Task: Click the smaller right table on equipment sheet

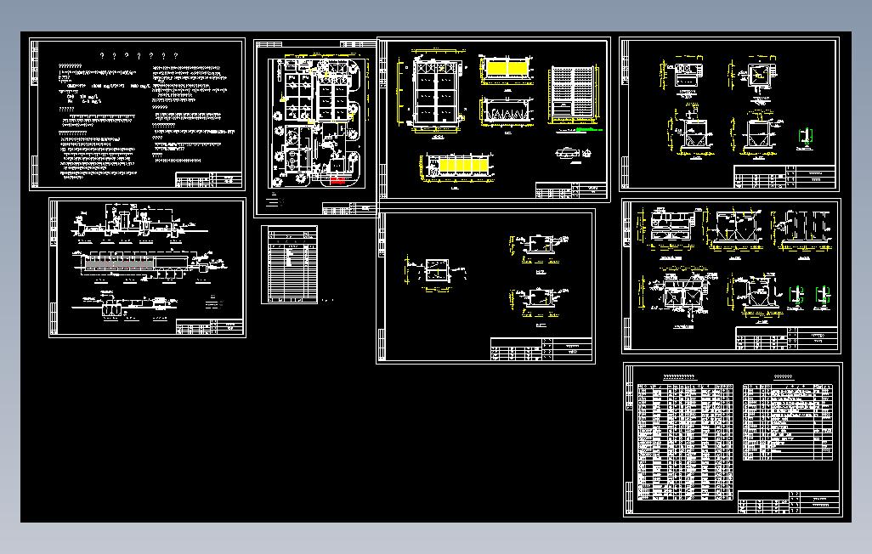Action: [788, 421]
